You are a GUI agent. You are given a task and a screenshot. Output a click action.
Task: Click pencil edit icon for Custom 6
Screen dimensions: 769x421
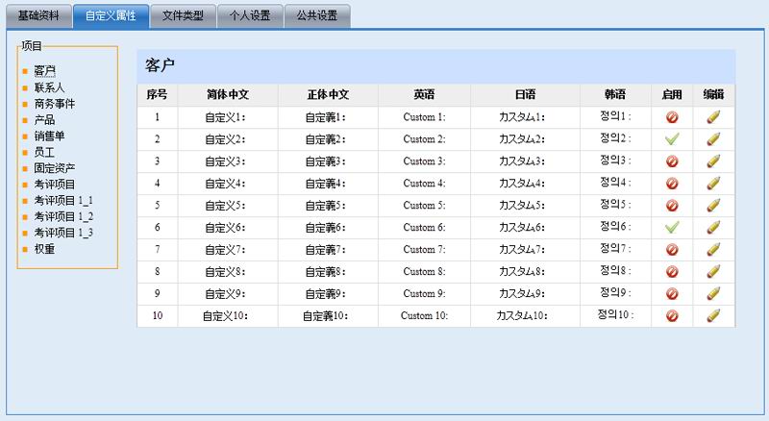[713, 228]
